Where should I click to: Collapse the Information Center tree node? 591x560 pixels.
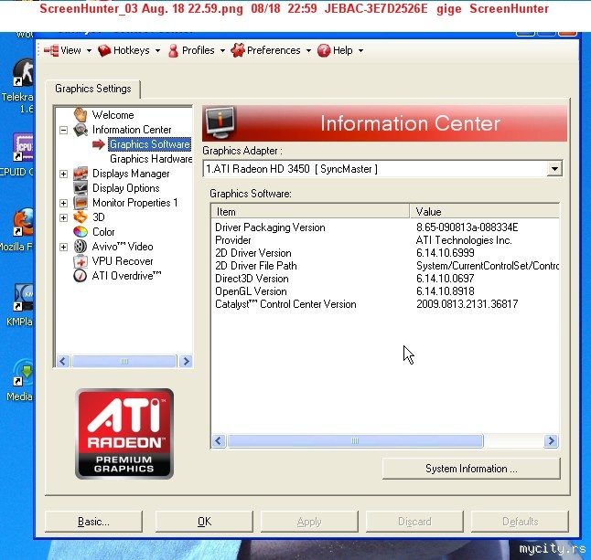click(x=63, y=131)
